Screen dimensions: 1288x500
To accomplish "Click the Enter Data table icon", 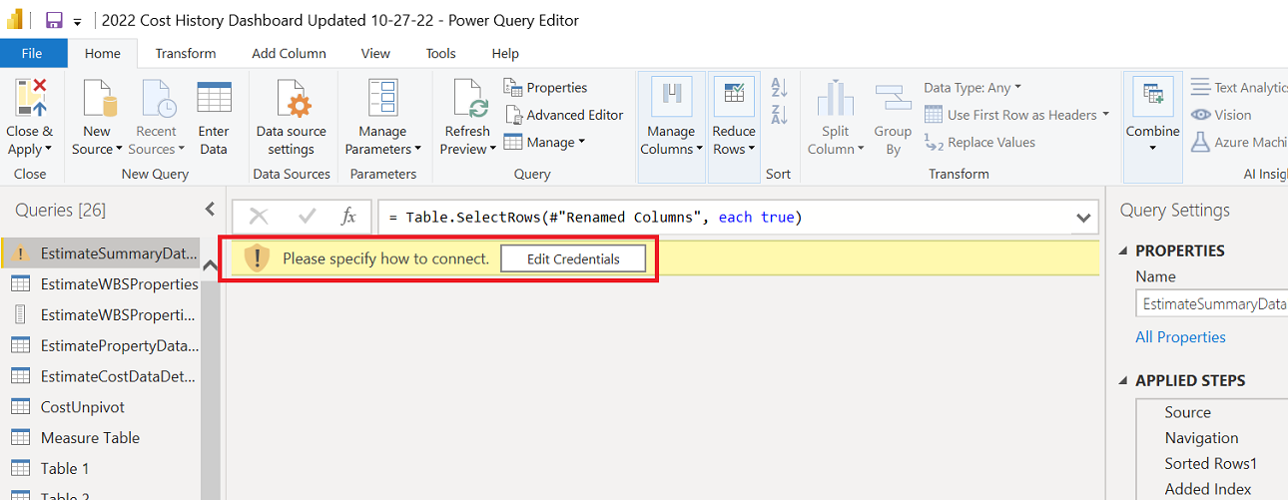I will click(214, 99).
